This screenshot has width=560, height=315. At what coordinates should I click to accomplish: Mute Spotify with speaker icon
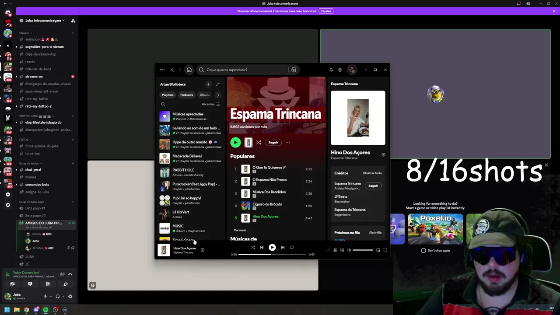click(x=349, y=250)
